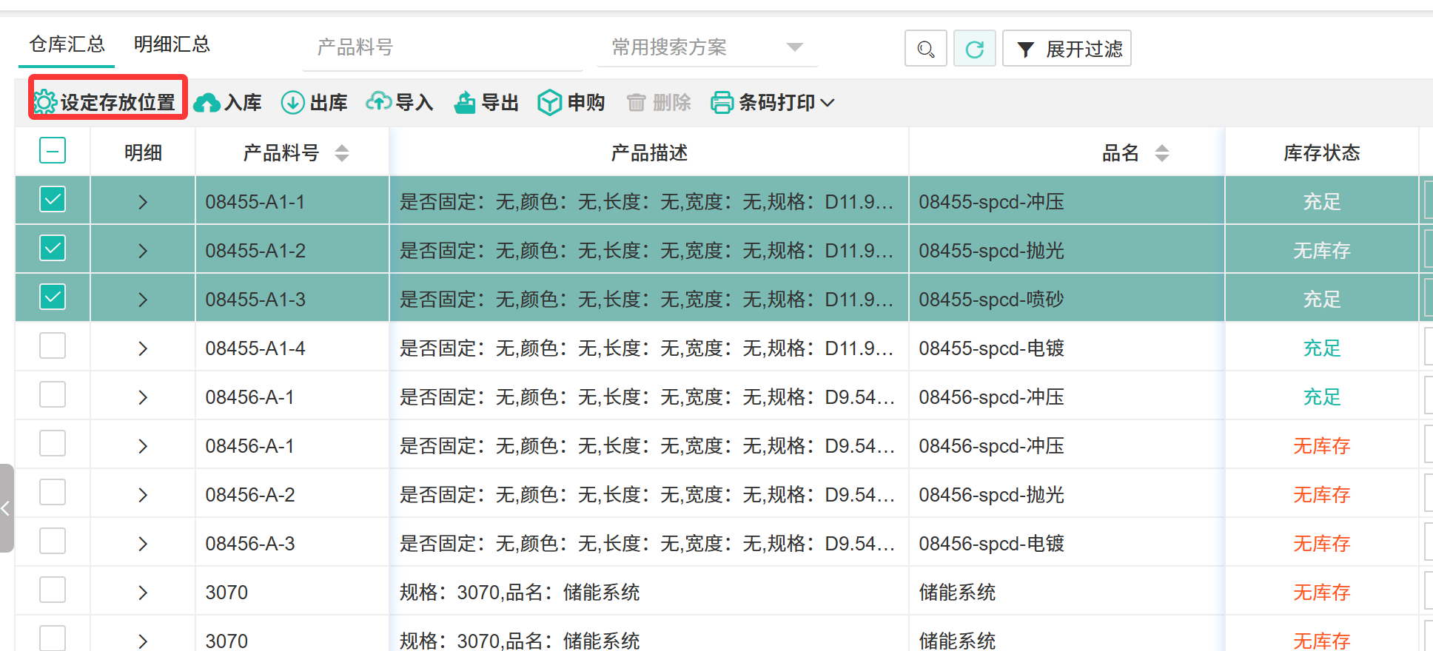Uncheck the row 08455-A1-1 checkbox

(x=53, y=200)
